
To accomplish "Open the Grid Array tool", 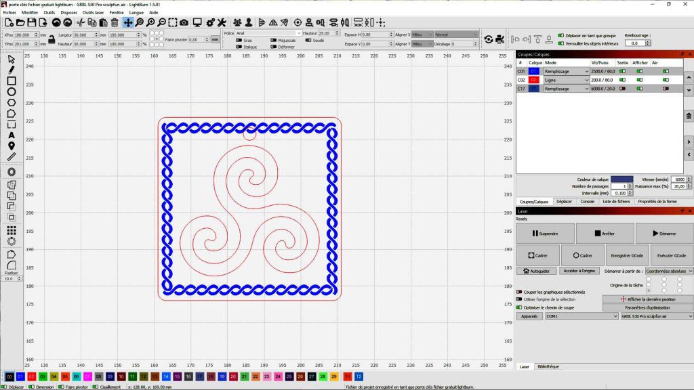I will pyautogui.click(x=12, y=230).
